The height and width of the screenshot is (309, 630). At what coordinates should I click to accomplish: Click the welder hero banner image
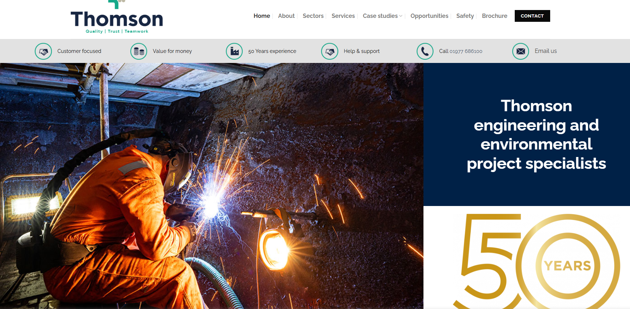pos(211,186)
